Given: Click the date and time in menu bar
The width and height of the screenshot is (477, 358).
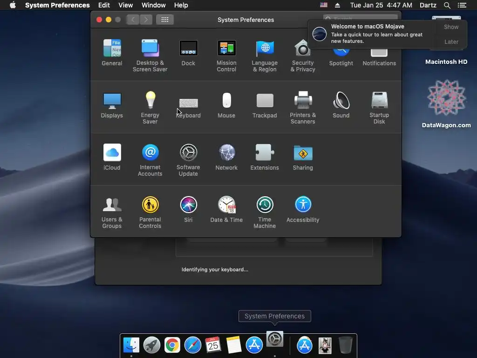Looking at the screenshot, I should [x=381, y=5].
